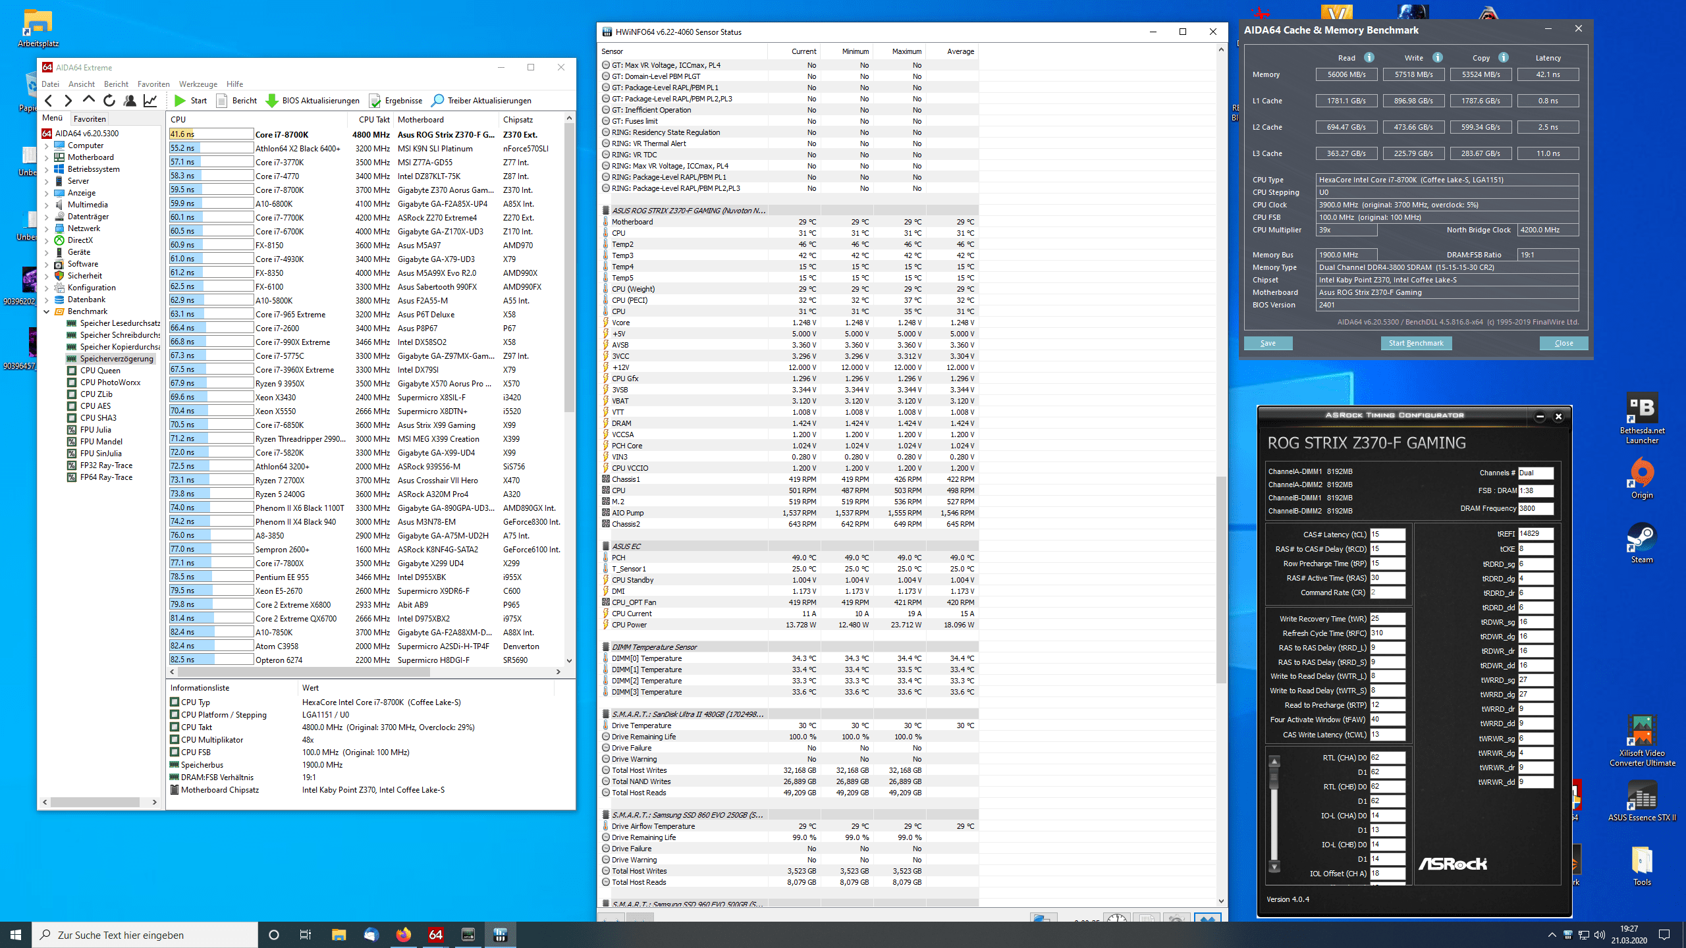The image size is (1686, 948).
Task: Expand the Computer node in AIDA64 tree
Action: [47, 145]
